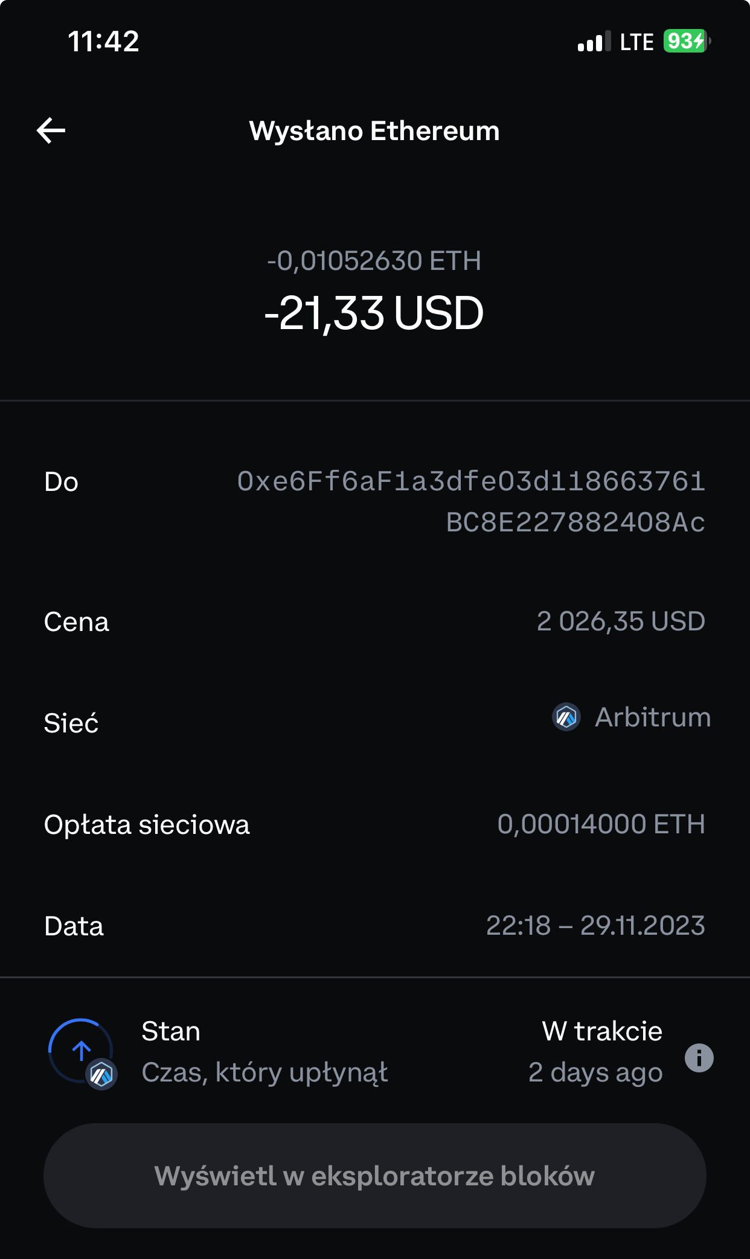This screenshot has height=1259, width=750.
Task: Click the pending upload arrow status icon
Action: 80,1050
